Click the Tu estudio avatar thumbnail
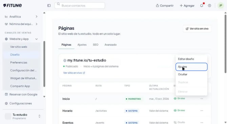The width and height of the screenshot is (227, 124). 8,116
